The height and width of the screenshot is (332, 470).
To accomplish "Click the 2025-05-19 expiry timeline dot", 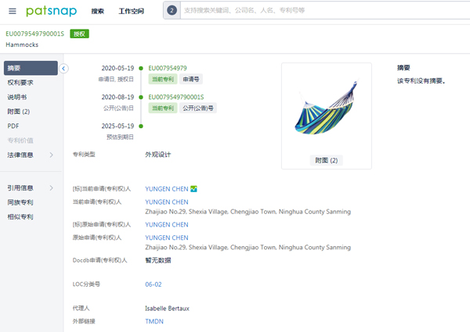I will pos(141,127).
